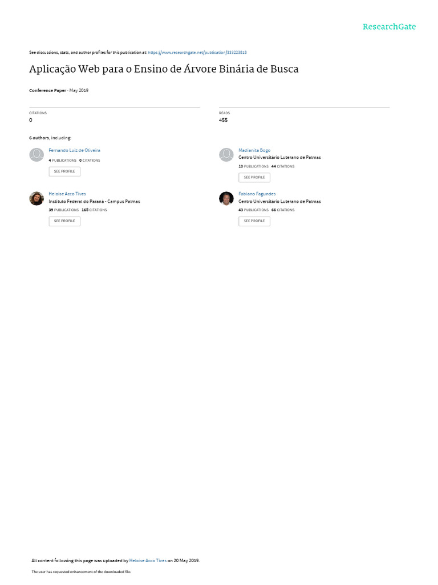Click Fabiano Fagundes's profile photo

pos(226,198)
